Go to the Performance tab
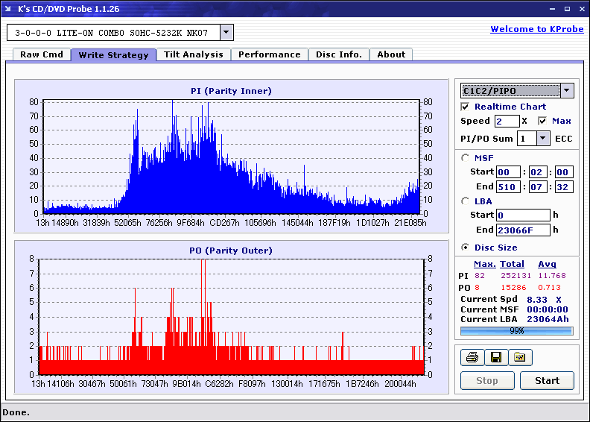The height and width of the screenshot is (422, 590). point(270,54)
